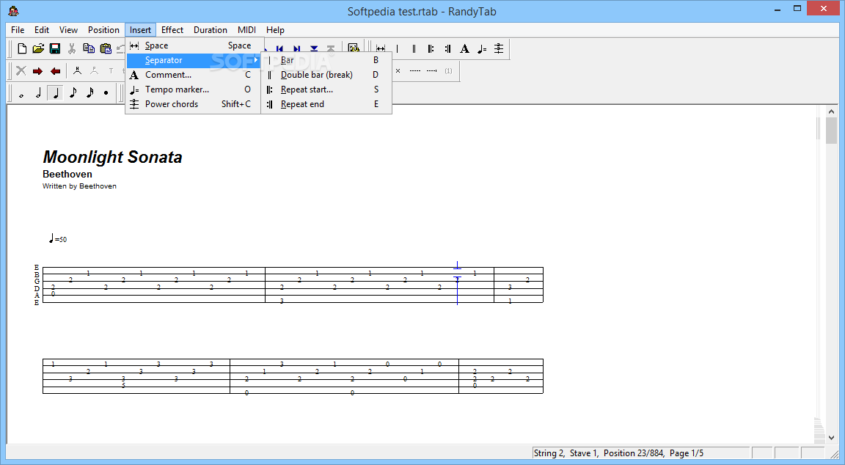Click the Cut scissors icon
Image resolution: width=845 pixels, height=465 pixels.
72,48
